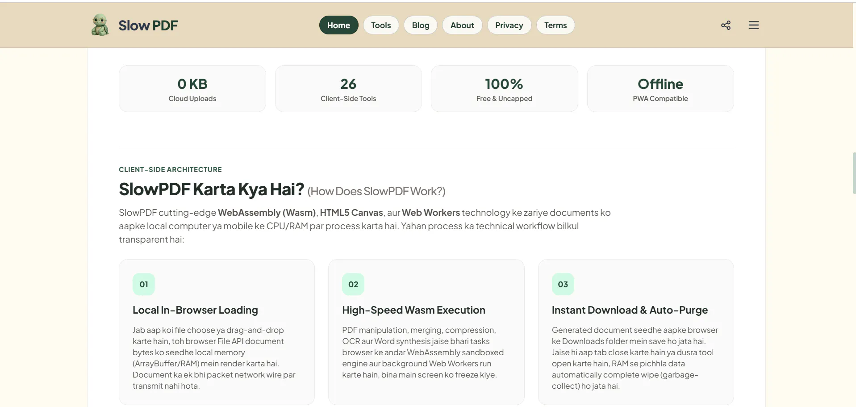Image resolution: width=856 pixels, height=407 pixels.
Task: Click the bold HTML5 Canvas text
Action: (351, 213)
